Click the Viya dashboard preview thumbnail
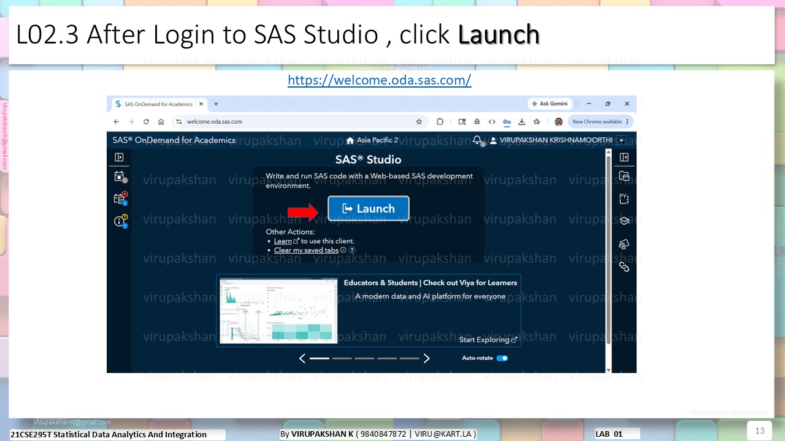The height and width of the screenshot is (441, 785). pos(278,311)
